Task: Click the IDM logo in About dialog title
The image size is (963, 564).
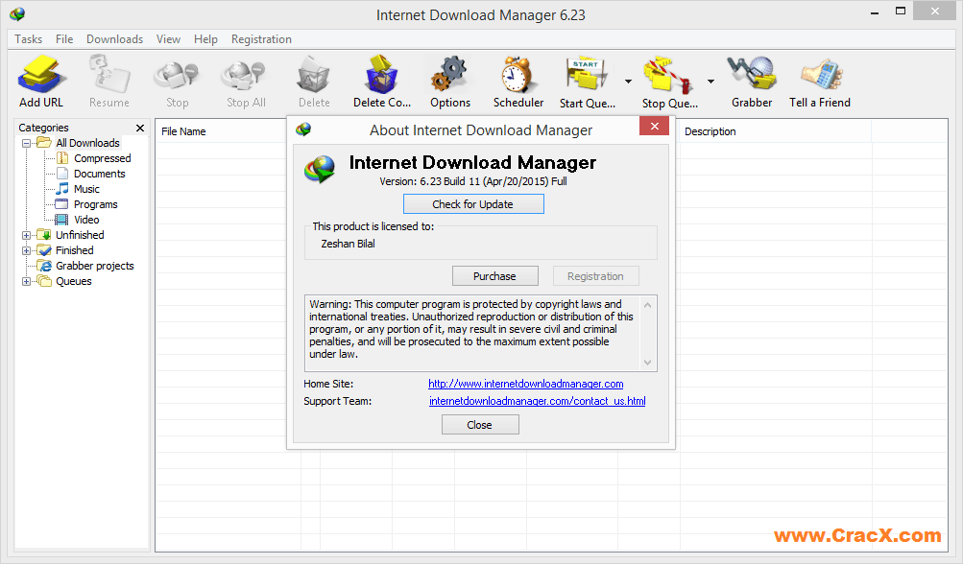Action: tap(303, 129)
